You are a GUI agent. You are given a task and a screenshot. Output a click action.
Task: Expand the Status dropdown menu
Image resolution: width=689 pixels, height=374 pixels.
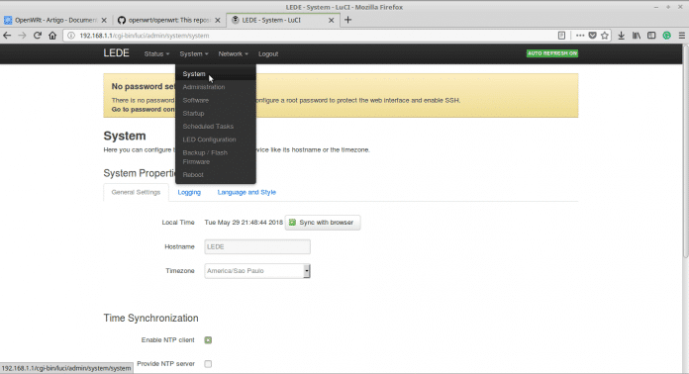pos(156,53)
